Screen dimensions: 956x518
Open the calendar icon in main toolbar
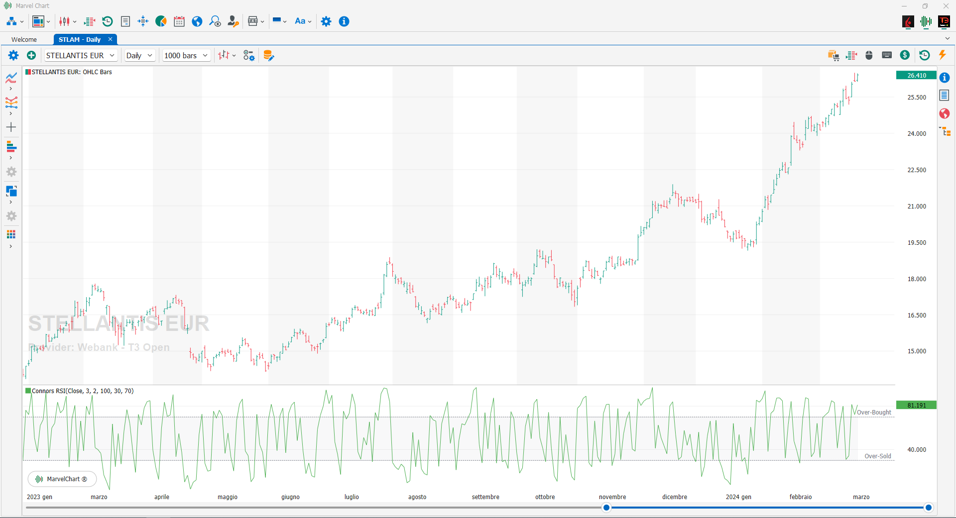(x=179, y=21)
